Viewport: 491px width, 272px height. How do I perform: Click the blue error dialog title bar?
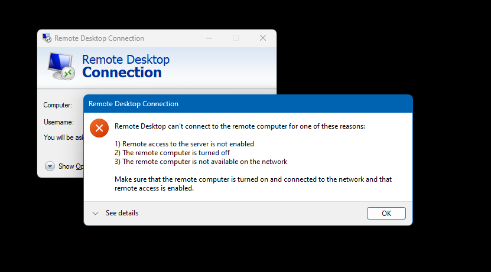248,104
